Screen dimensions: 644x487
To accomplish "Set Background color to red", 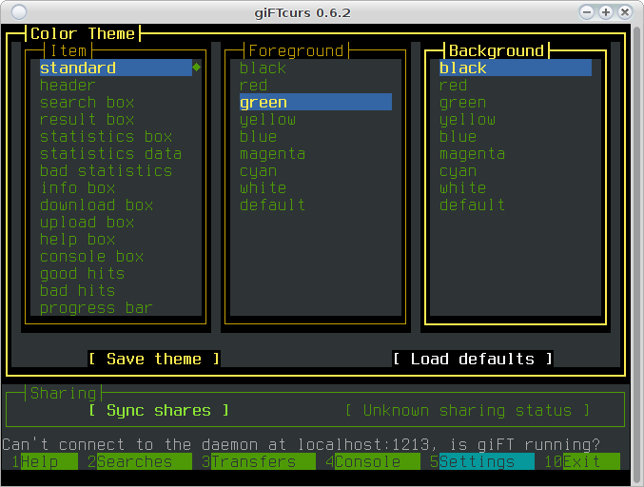I will [454, 85].
